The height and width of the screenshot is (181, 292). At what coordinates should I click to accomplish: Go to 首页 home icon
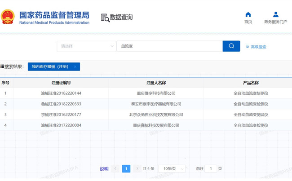tap(248, 14)
